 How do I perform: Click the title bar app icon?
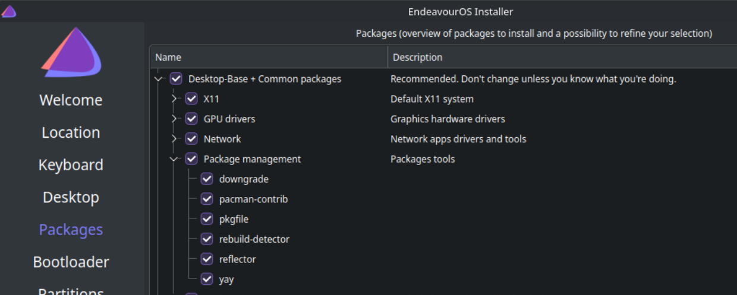(9, 11)
